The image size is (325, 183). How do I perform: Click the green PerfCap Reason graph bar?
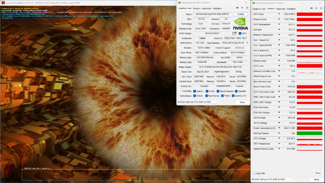tap(309, 133)
